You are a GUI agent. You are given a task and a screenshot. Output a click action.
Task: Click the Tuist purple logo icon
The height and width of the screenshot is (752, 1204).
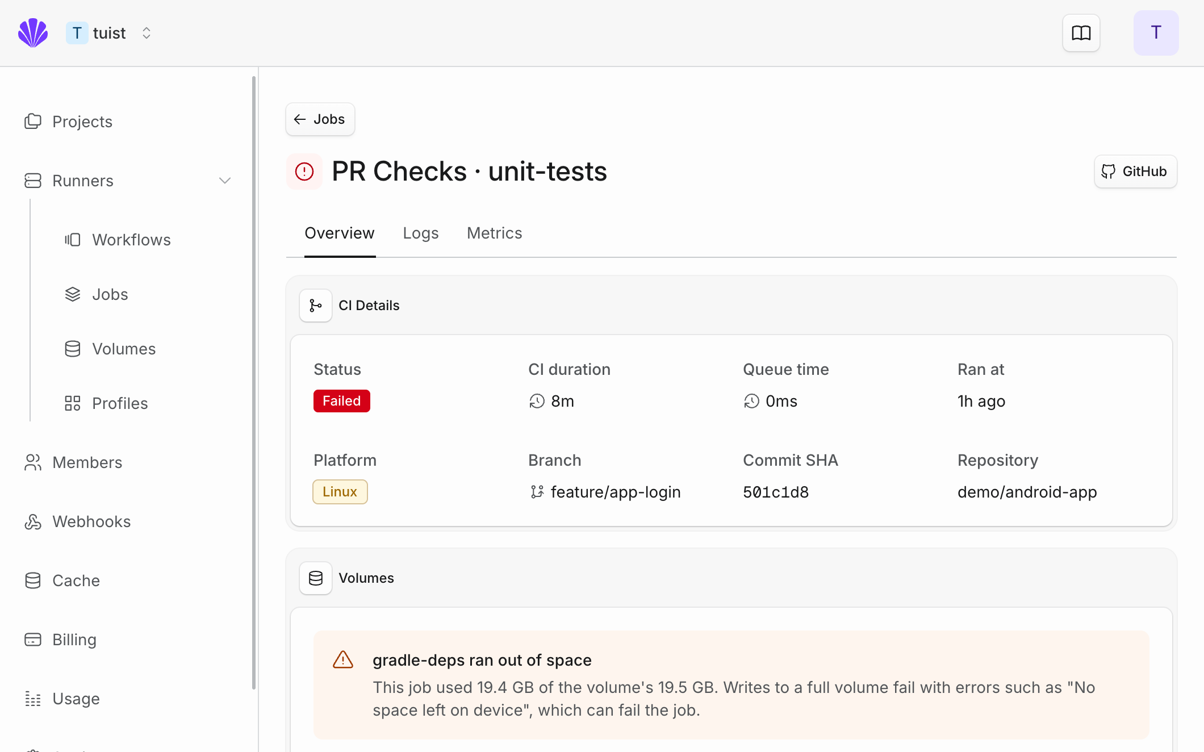pyautogui.click(x=33, y=33)
